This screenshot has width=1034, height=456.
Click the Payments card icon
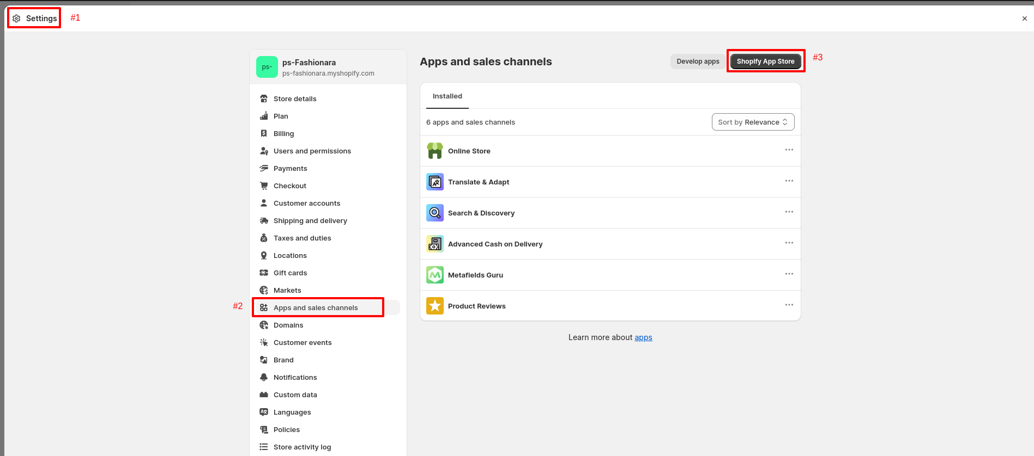264,168
